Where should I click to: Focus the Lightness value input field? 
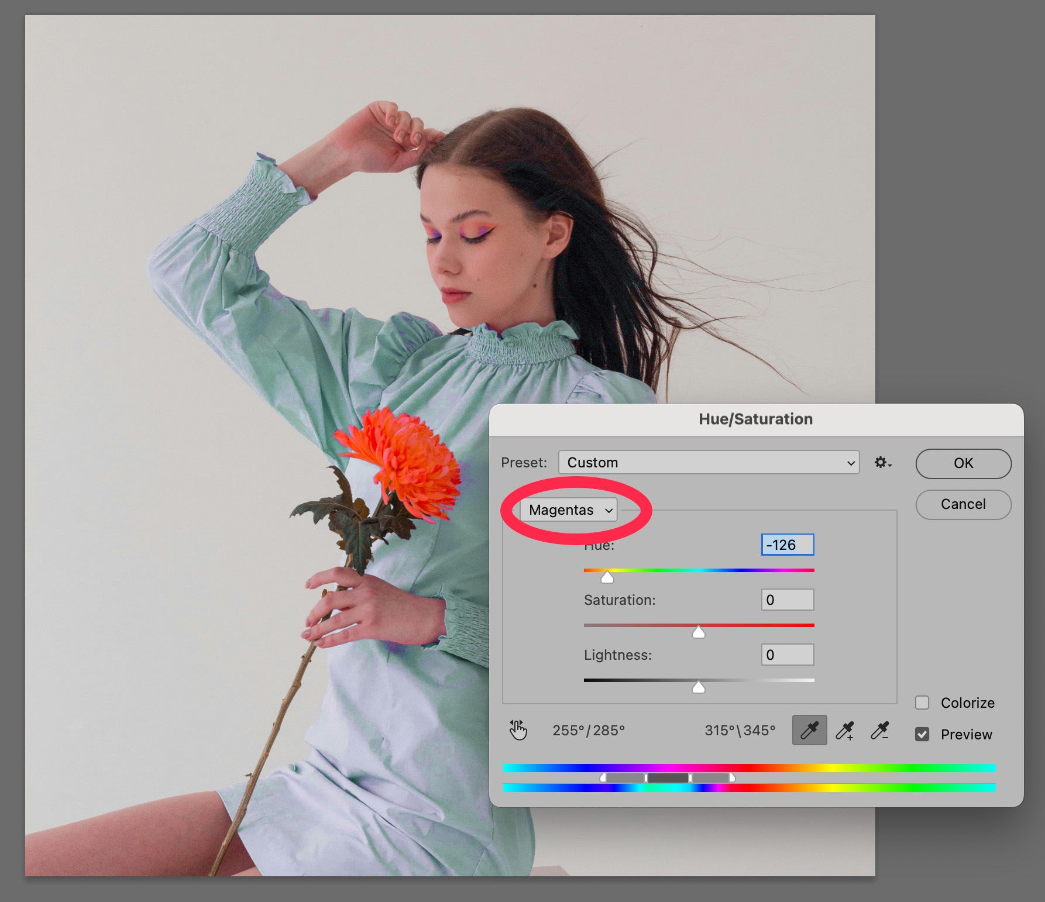(787, 655)
